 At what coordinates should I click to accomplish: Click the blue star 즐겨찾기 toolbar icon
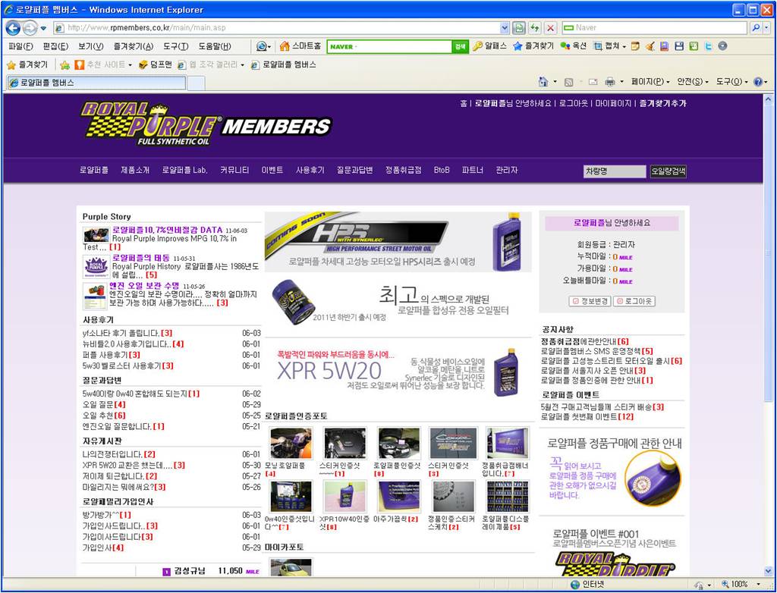pos(517,46)
